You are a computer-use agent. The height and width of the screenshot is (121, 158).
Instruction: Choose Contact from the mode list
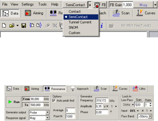[81, 12]
